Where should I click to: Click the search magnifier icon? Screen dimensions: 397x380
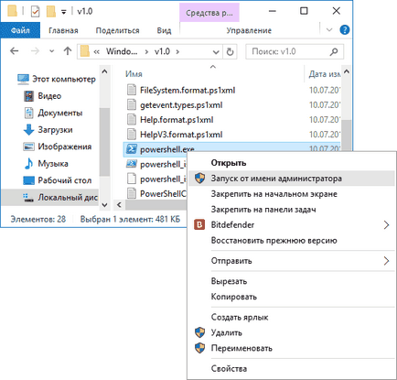click(334, 52)
